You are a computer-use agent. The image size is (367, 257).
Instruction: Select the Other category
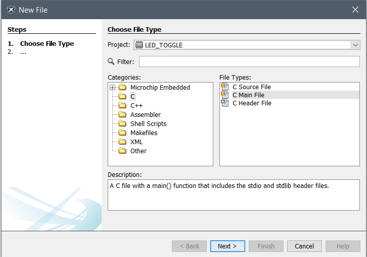138,151
